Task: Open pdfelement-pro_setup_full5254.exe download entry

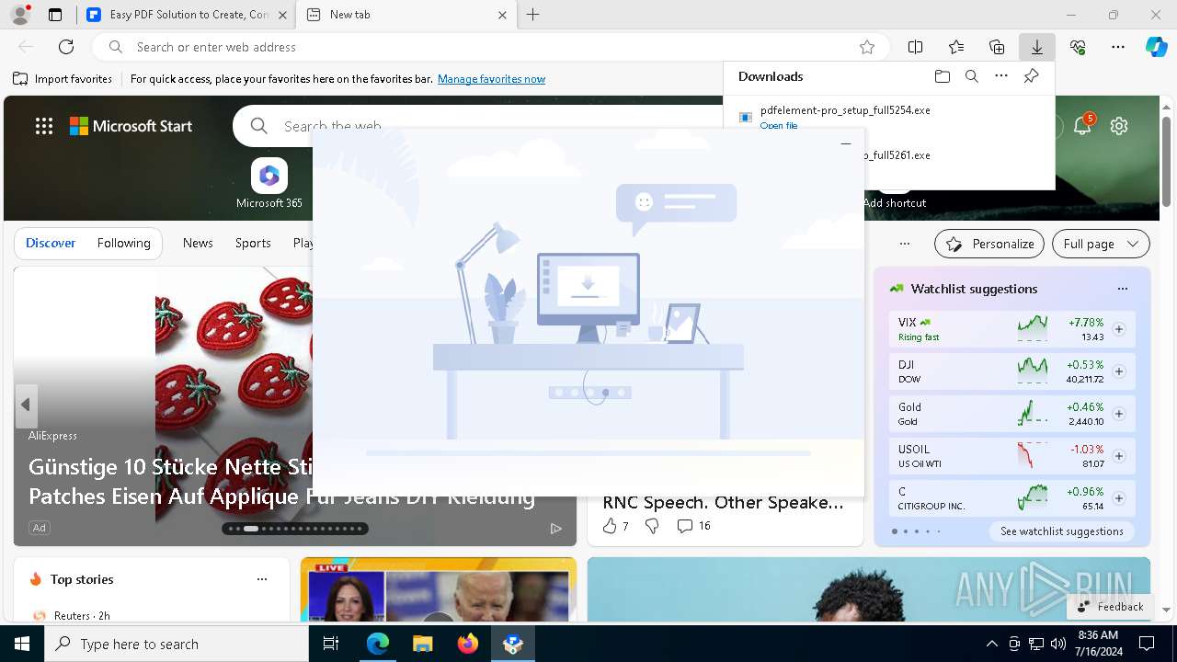Action: [x=845, y=110]
